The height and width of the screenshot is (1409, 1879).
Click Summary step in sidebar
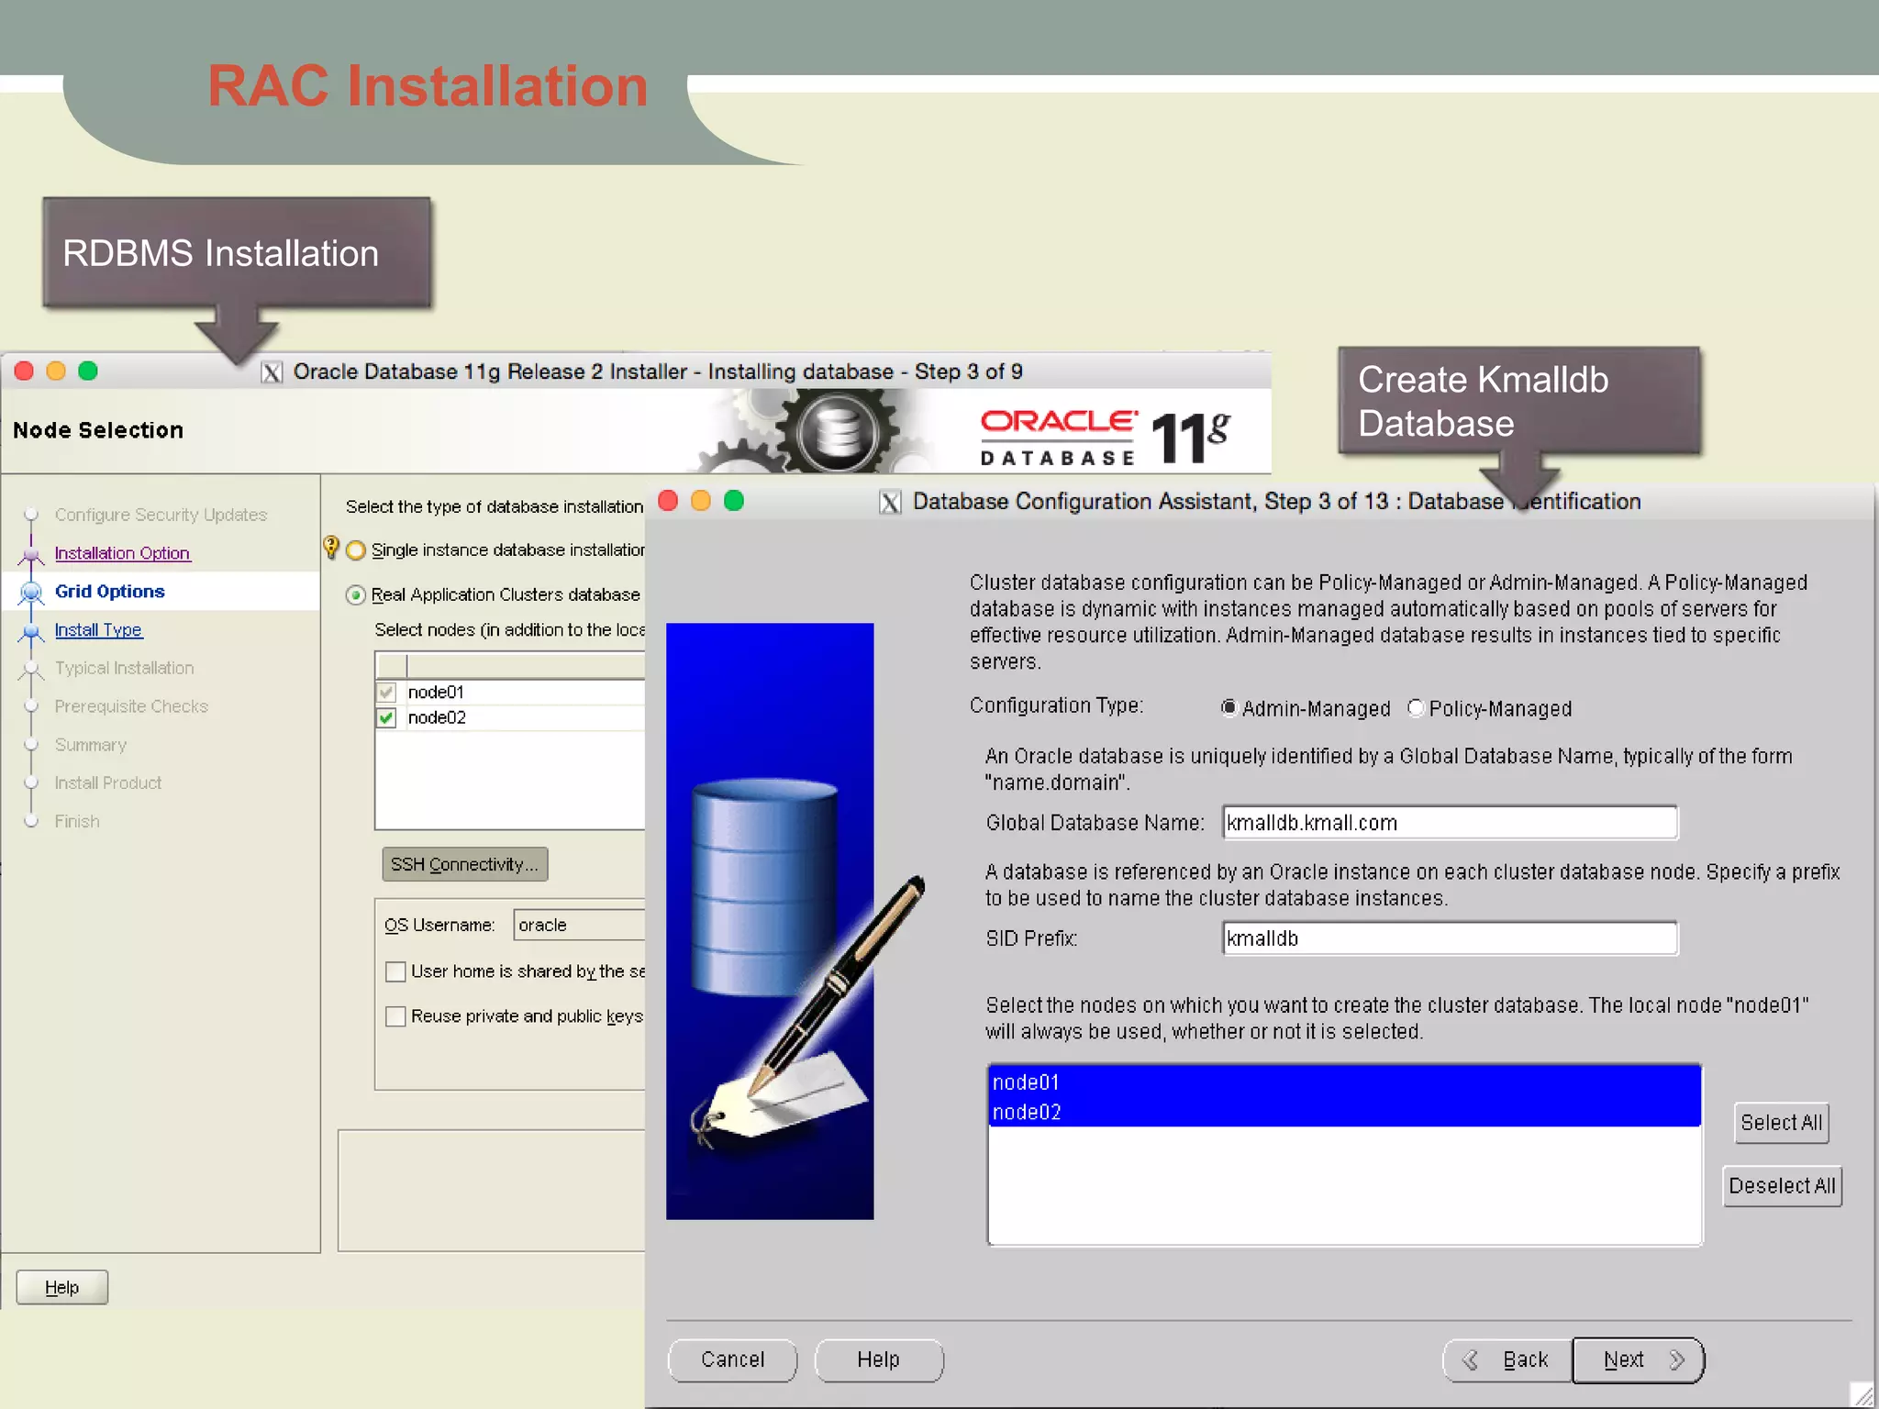click(x=90, y=745)
